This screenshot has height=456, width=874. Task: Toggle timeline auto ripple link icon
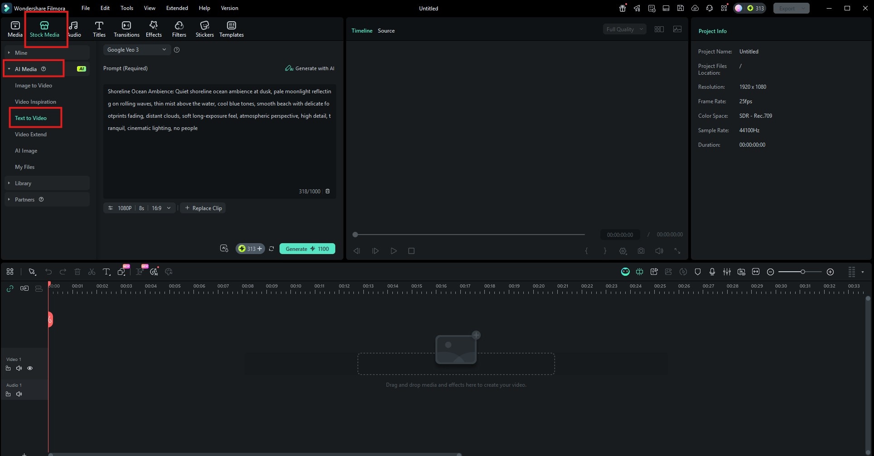(10, 288)
